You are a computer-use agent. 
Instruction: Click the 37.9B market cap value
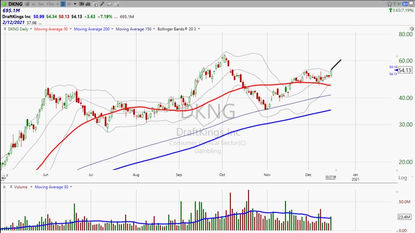point(32,23)
